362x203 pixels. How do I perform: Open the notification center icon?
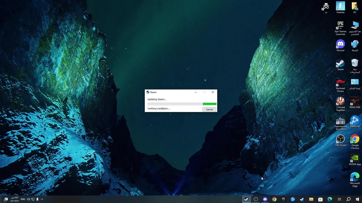point(6,199)
